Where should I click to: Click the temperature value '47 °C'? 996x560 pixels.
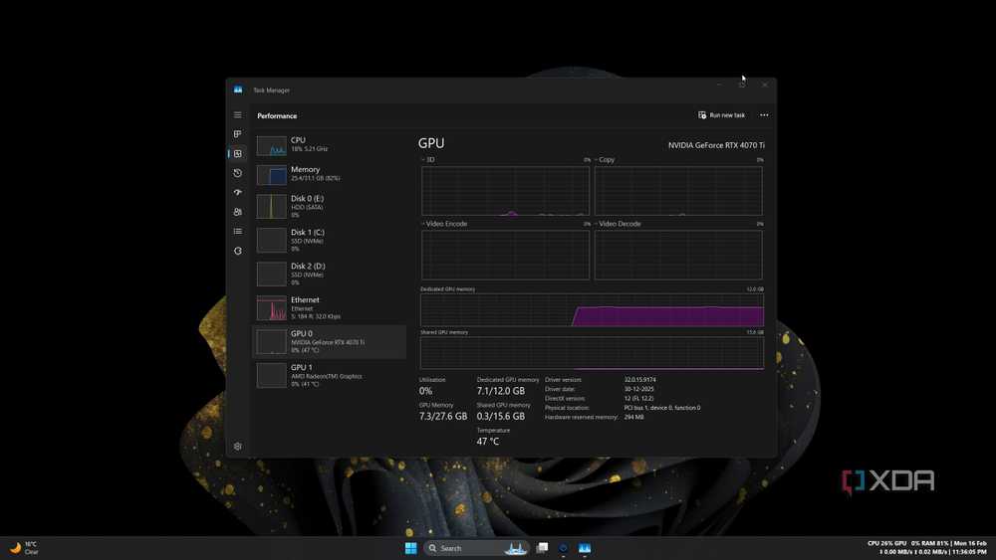pyautogui.click(x=488, y=442)
